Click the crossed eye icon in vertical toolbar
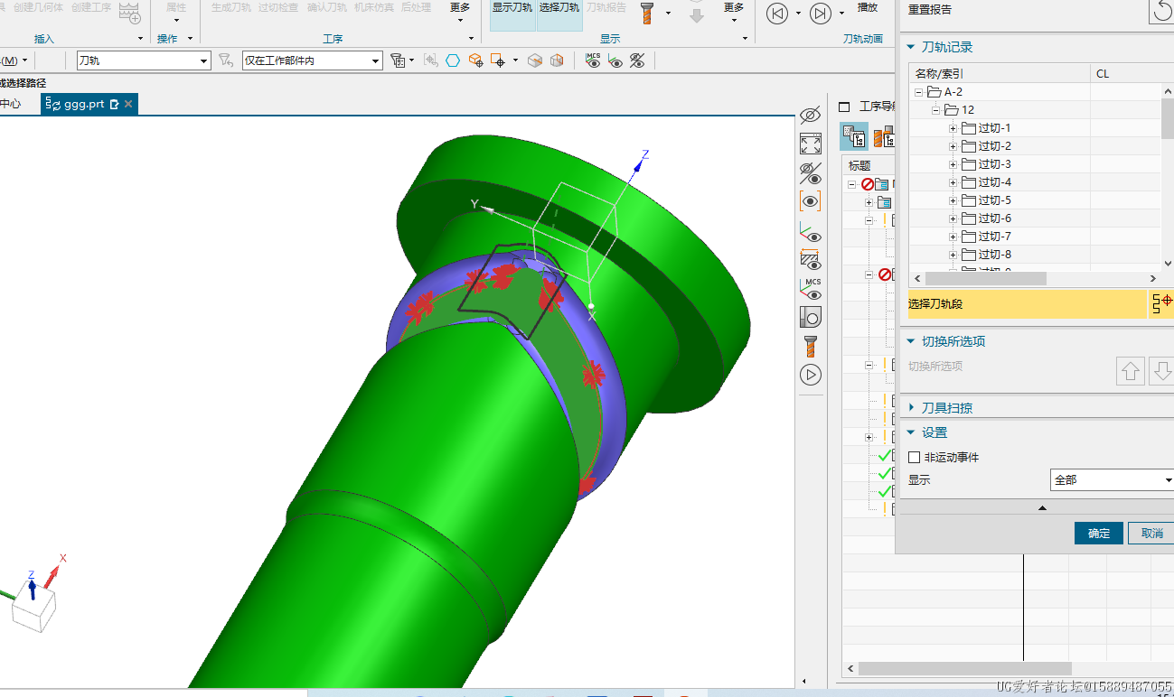 [811, 172]
